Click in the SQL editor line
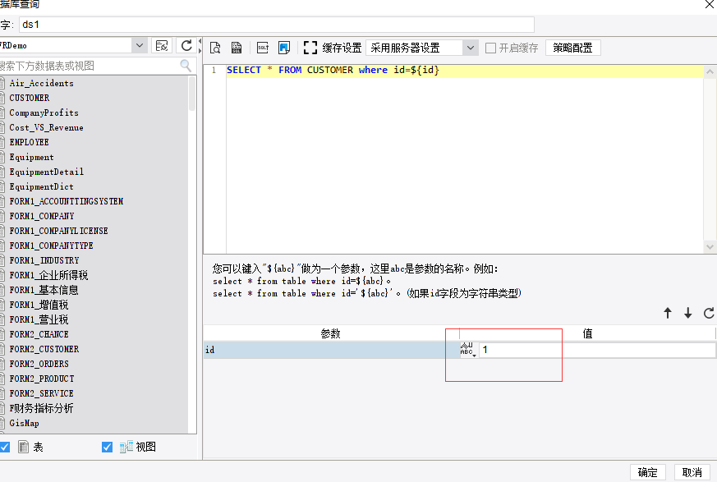This screenshot has height=482, width=717. click(464, 71)
